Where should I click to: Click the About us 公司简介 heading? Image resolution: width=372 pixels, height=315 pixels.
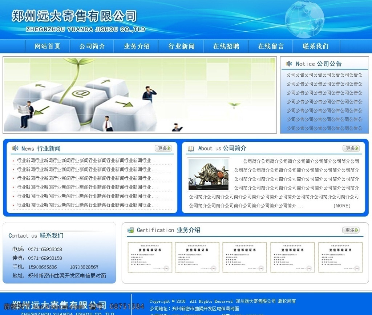pos(222,148)
